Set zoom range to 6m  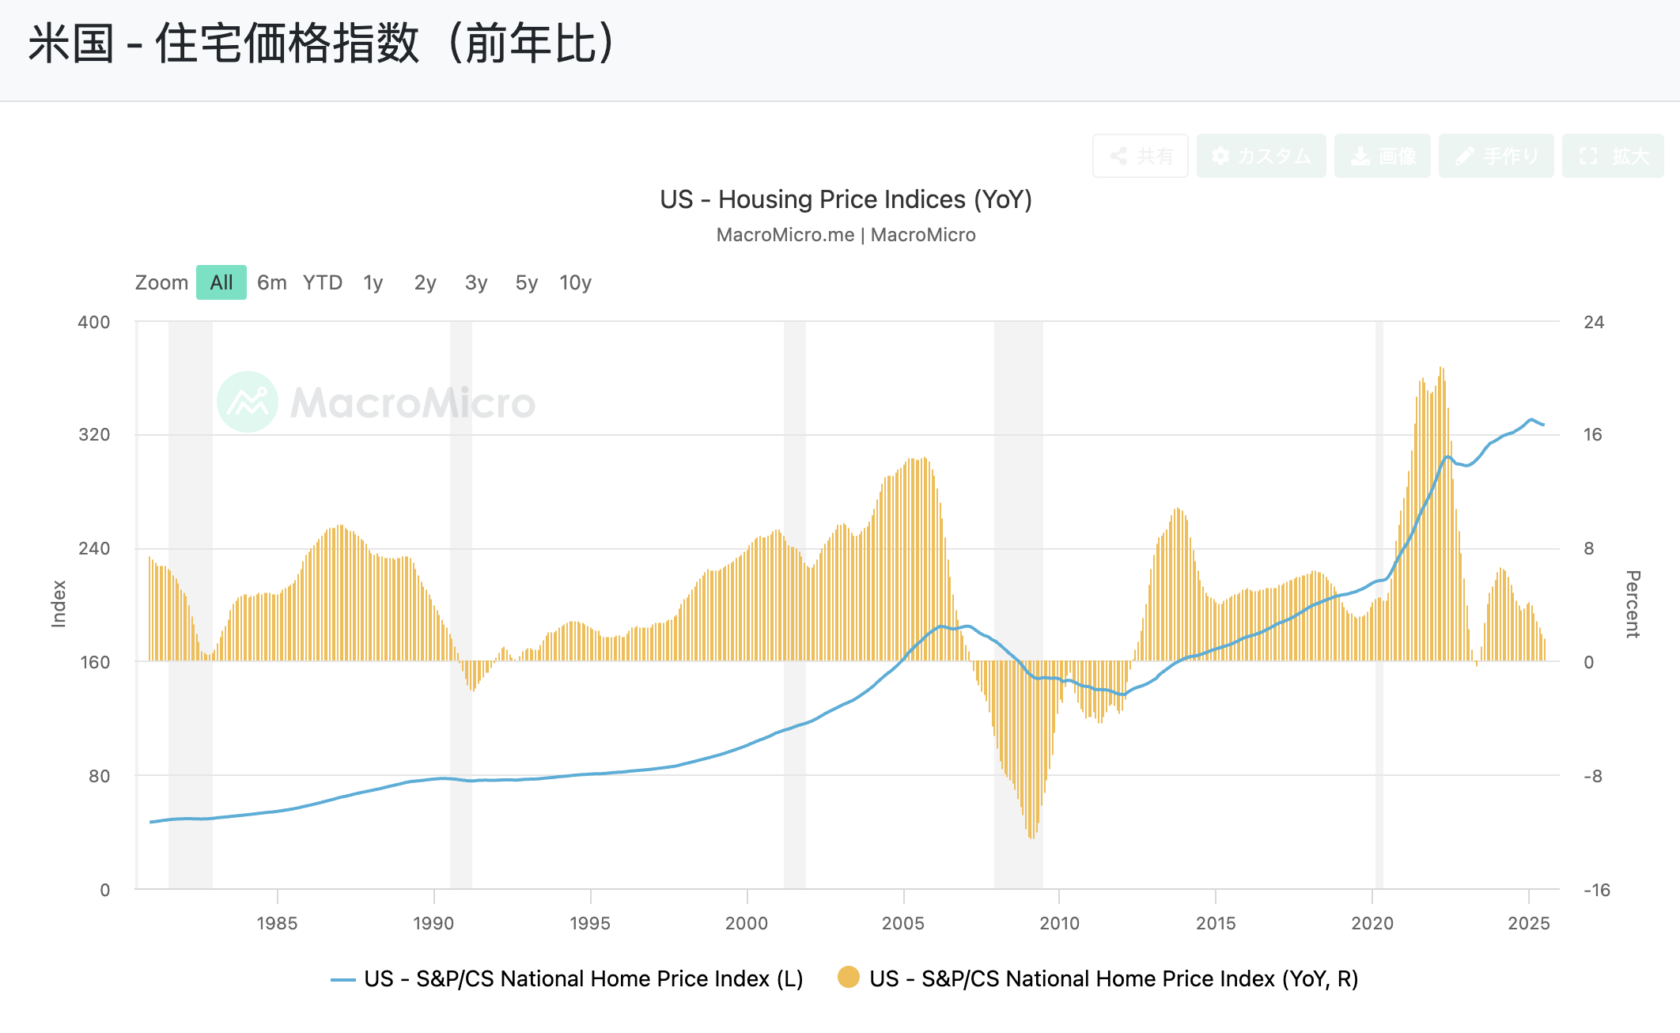271,282
